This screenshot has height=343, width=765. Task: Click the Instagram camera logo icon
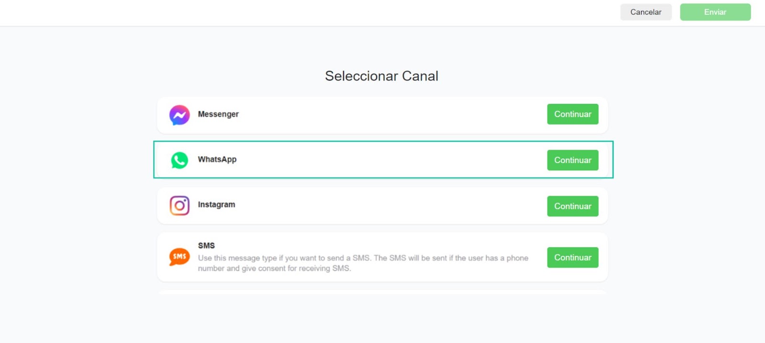179,206
